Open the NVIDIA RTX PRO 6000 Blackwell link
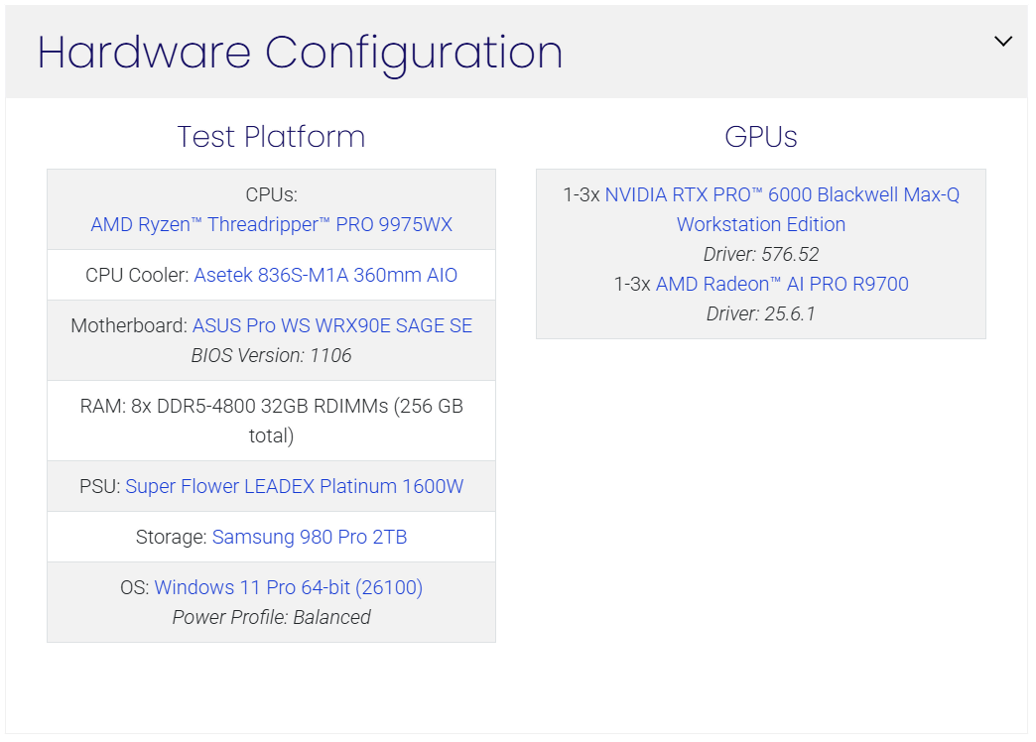 pyautogui.click(x=782, y=195)
